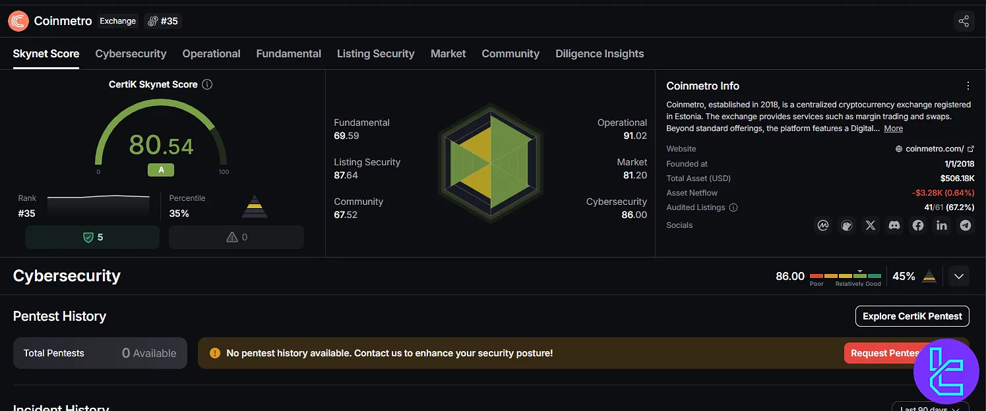The image size is (986, 411).
Task: Open the CoinMarketCap social icon
Action: tap(823, 225)
